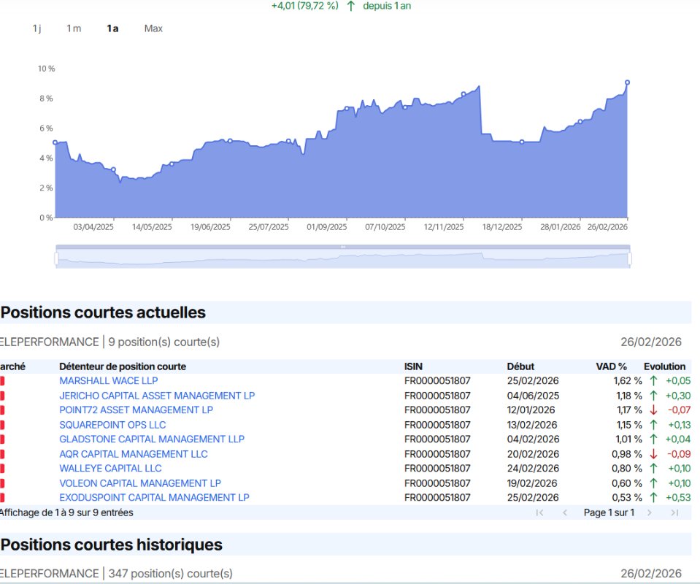
Task: Jump to last page of table
Action: point(674,512)
